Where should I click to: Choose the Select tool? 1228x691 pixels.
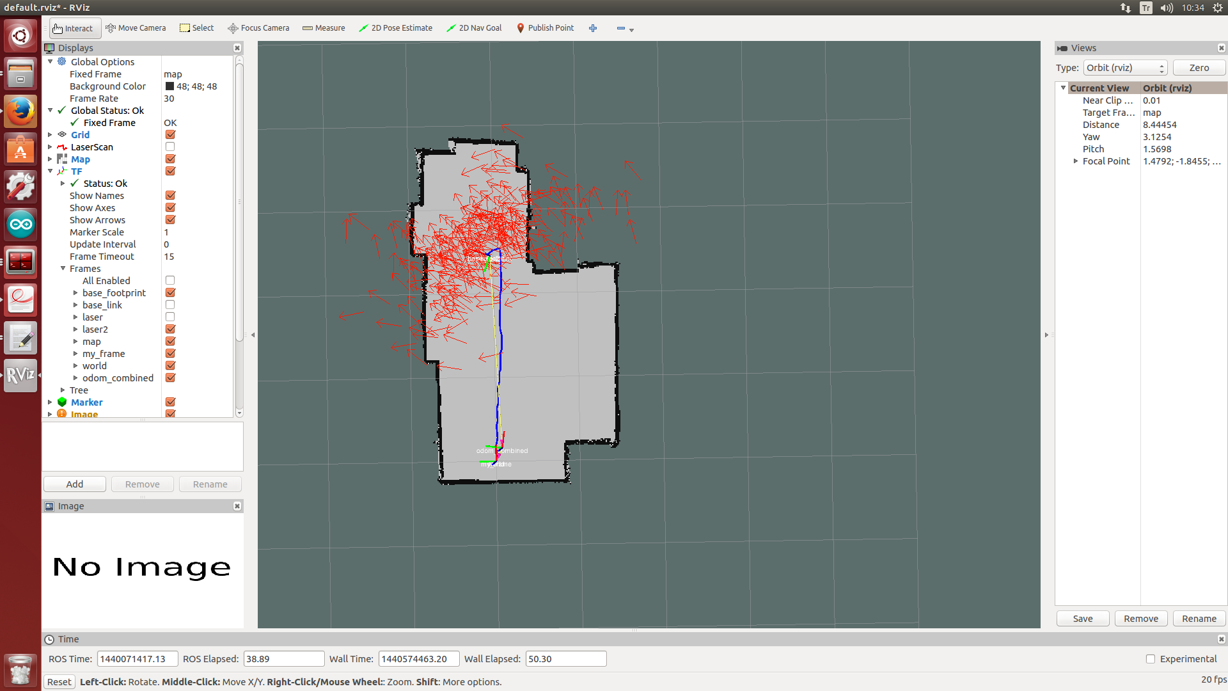[x=196, y=28]
